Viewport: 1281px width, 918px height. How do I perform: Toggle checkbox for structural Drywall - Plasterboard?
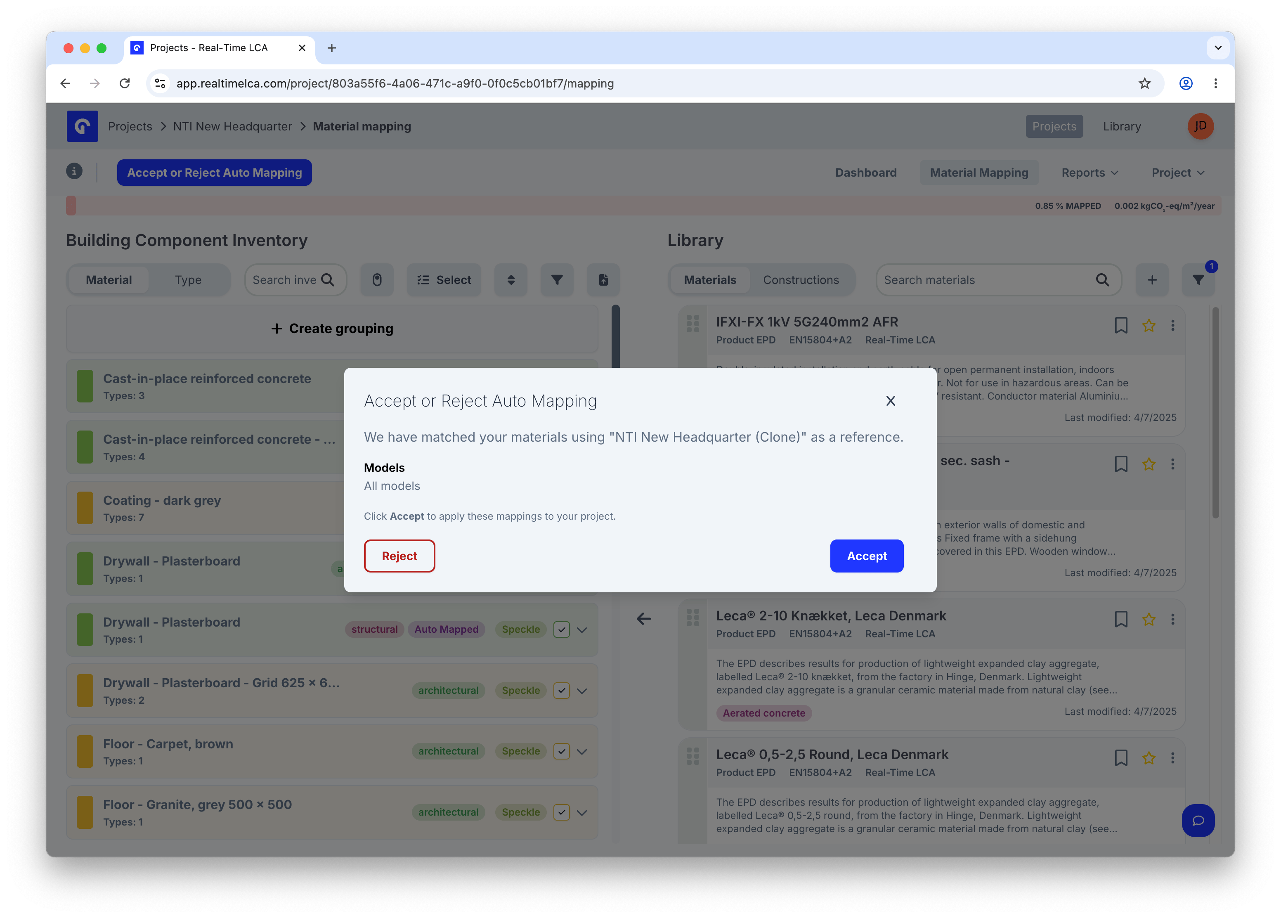click(x=561, y=629)
